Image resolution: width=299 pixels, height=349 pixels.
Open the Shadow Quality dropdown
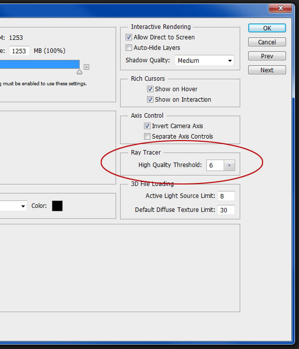click(204, 60)
